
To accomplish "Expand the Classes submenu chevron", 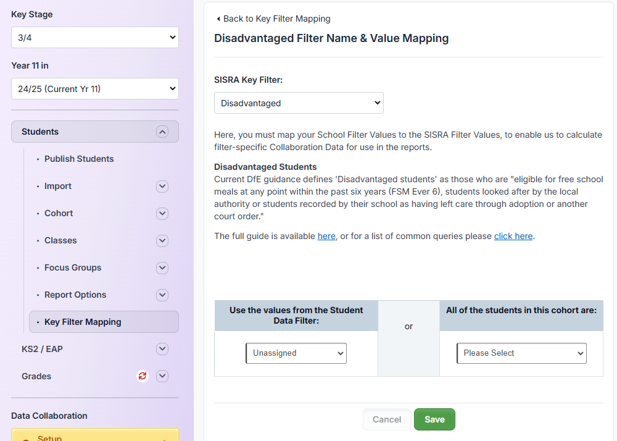I will [x=162, y=240].
